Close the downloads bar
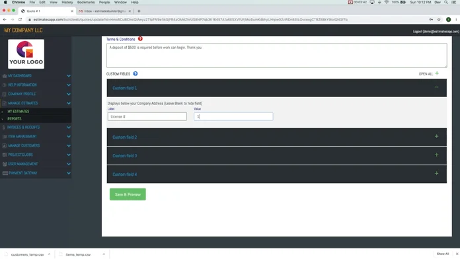 457,254
